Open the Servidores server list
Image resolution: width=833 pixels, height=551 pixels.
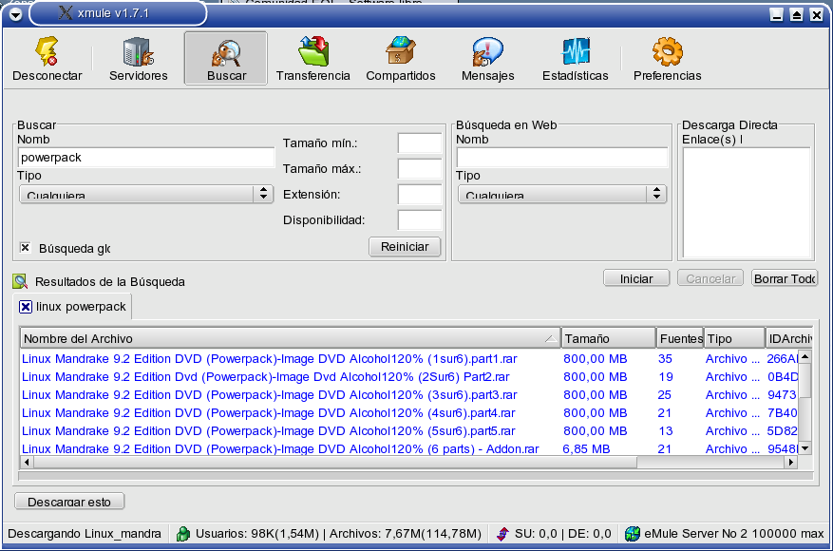pyautogui.click(x=138, y=59)
